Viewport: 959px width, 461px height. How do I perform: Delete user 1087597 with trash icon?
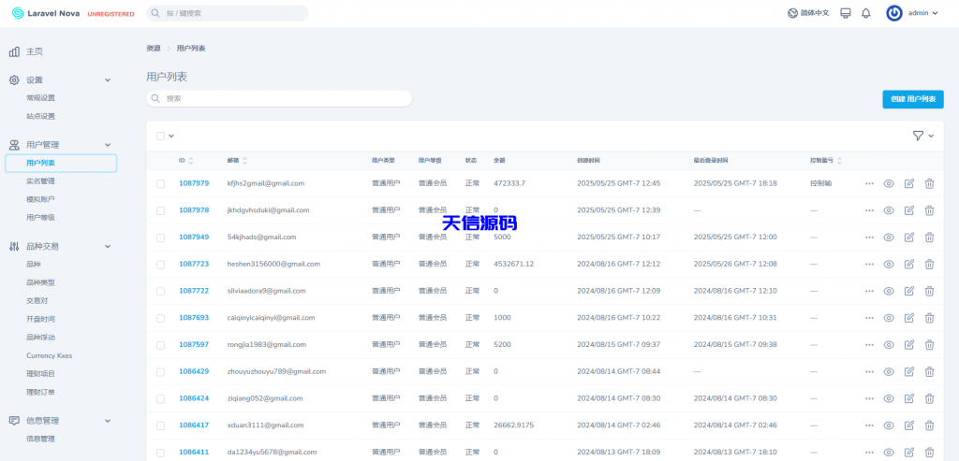click(930, 344)
